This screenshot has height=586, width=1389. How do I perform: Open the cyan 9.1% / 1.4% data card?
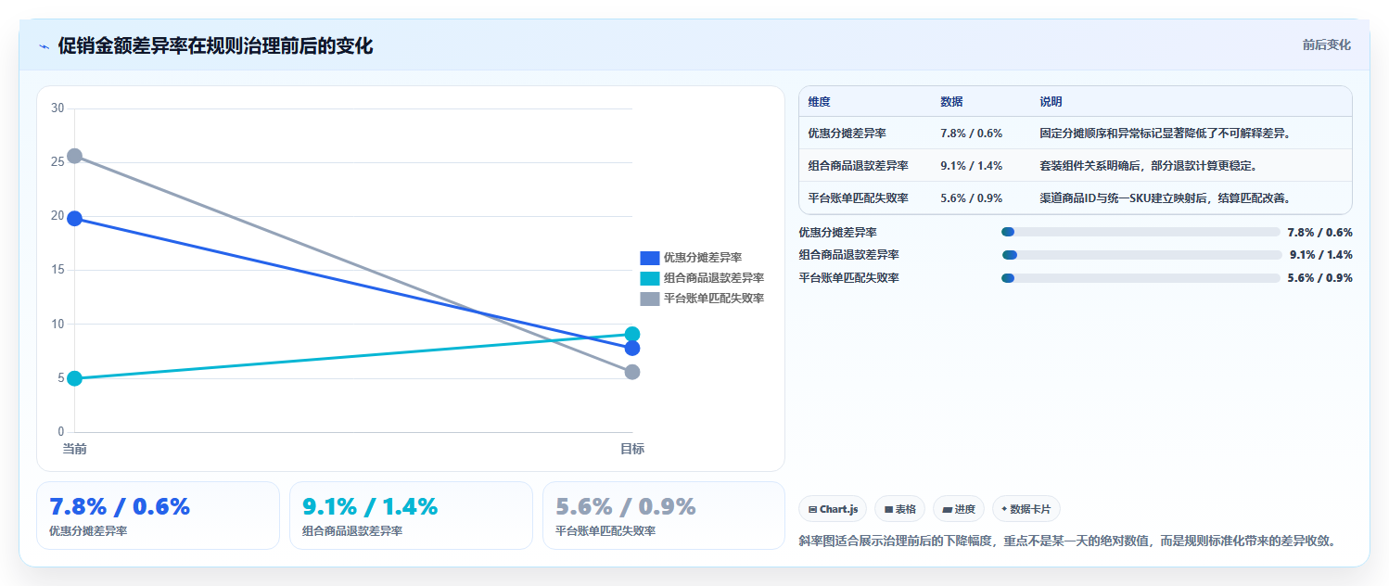click(411, 516)
